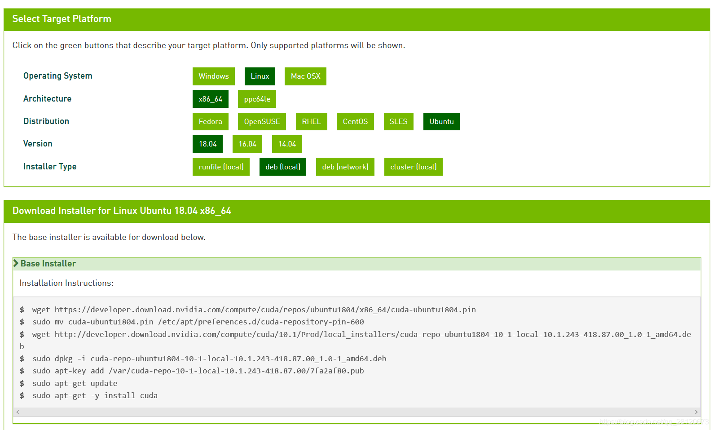
Task: Select the x86_64 architecture button
Action: pyautogui.click(x=211, y=99)
